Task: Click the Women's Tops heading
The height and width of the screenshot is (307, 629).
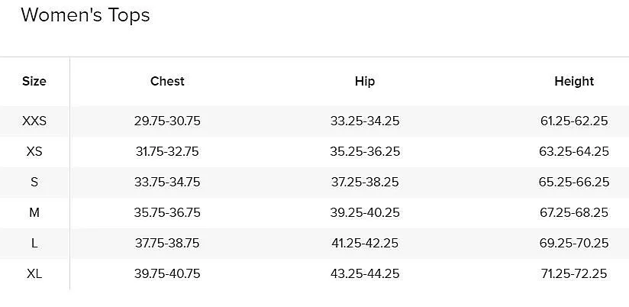Action: 85,15
